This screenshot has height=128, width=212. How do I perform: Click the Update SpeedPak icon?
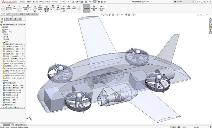(94, 8)
